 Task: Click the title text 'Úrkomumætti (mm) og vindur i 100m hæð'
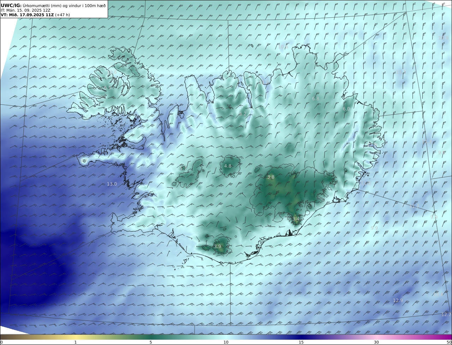point(64,6)
